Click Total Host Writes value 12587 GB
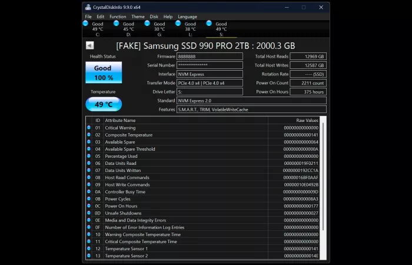The image size is (412, 265). [x=308, y=65]
